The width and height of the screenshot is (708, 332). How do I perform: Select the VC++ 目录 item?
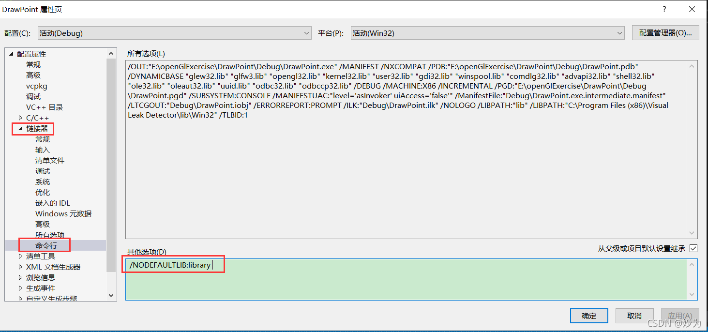45,107
